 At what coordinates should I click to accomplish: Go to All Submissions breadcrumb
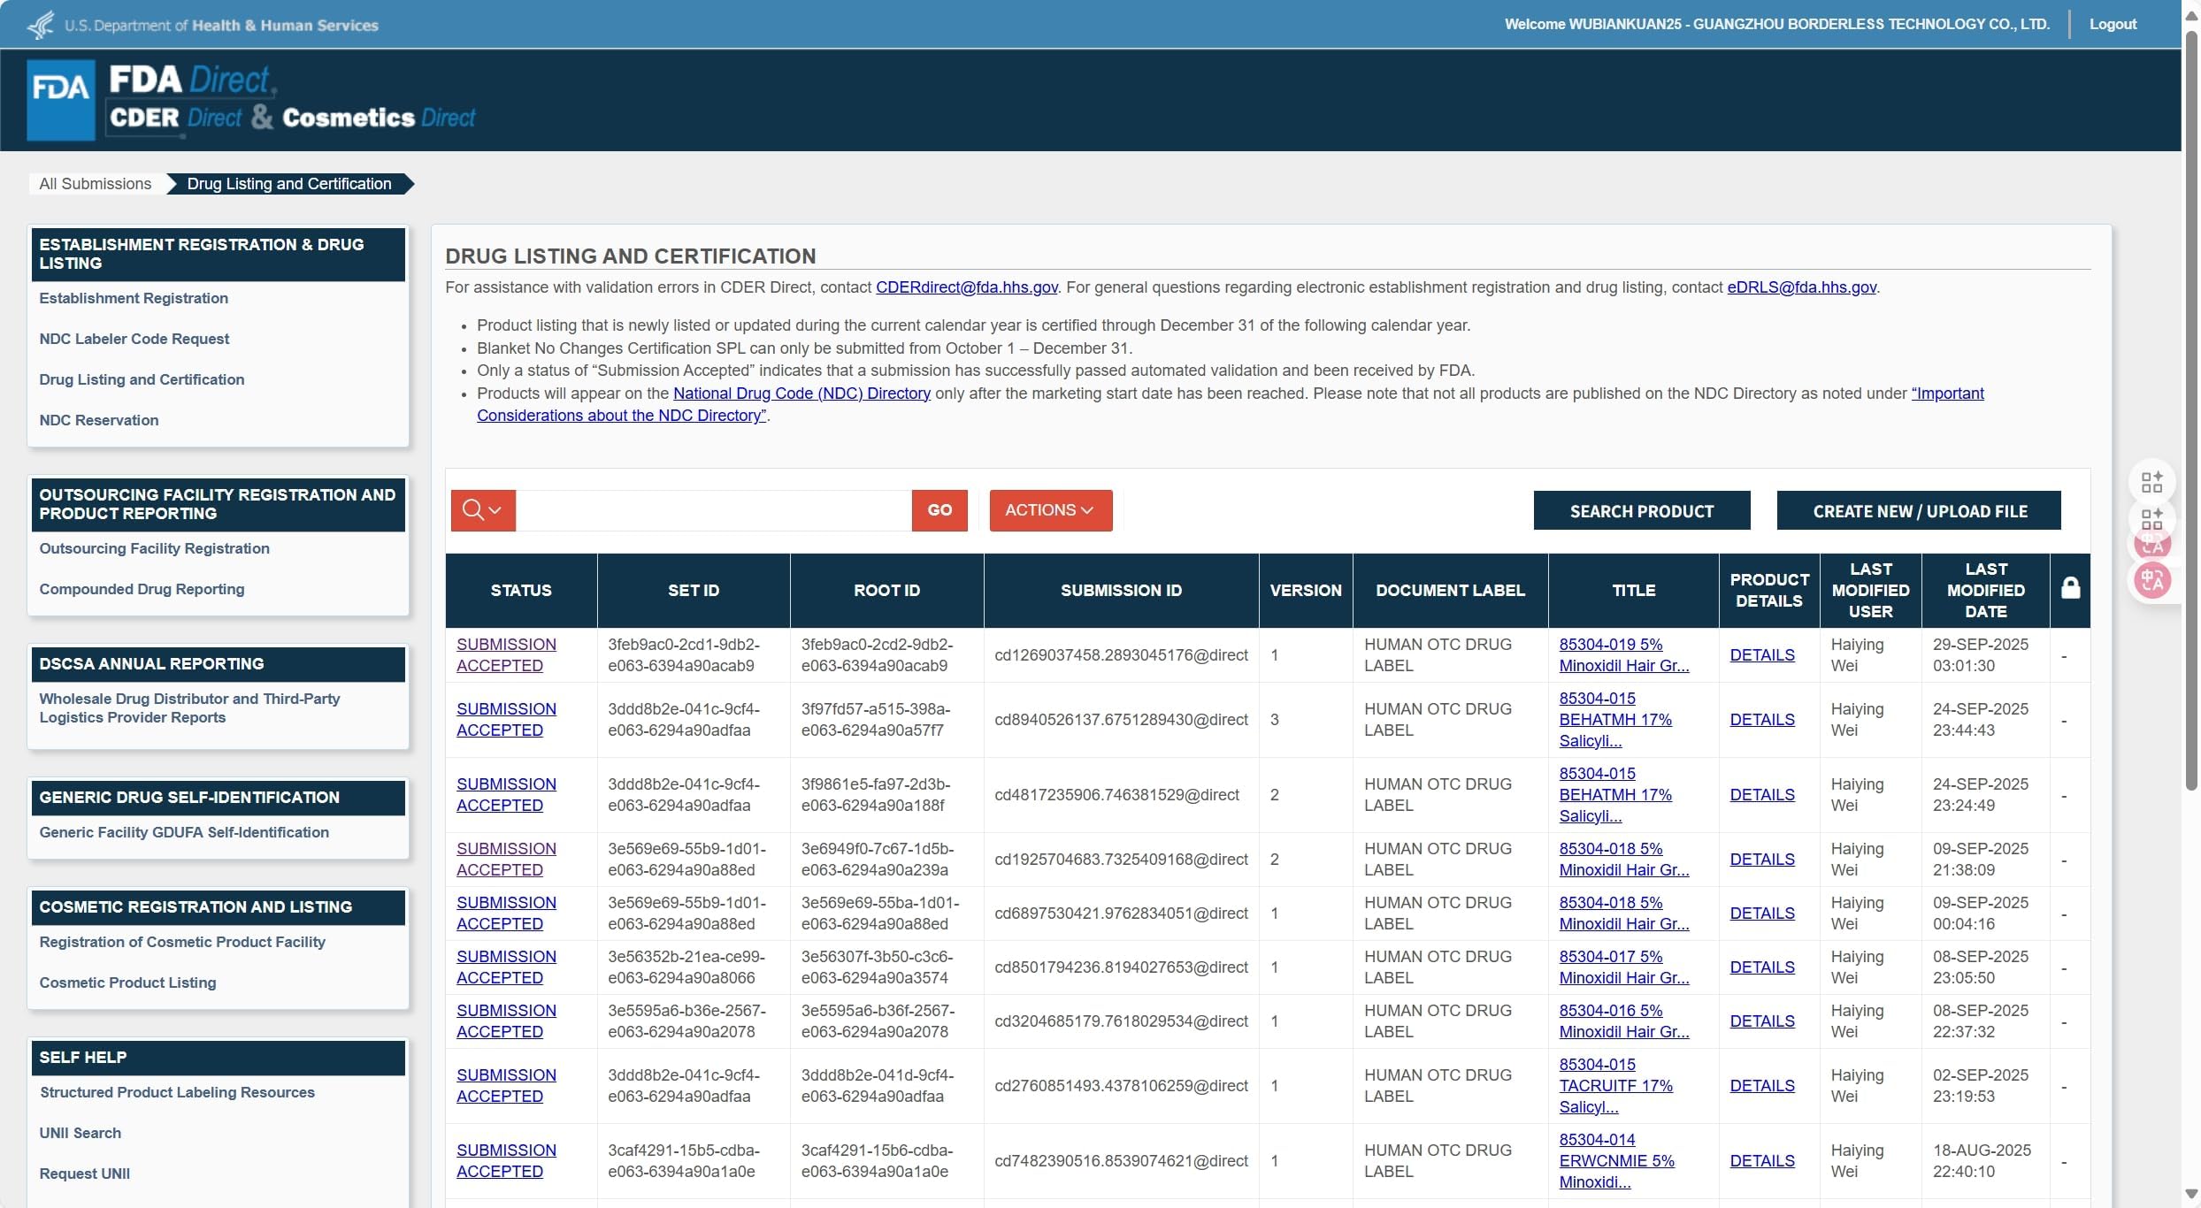click(96, 184)
